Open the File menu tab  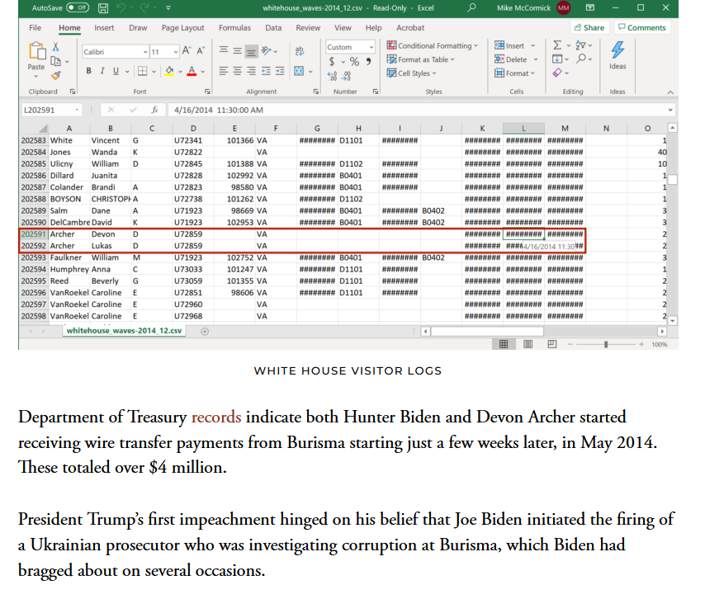click(35, 28)
